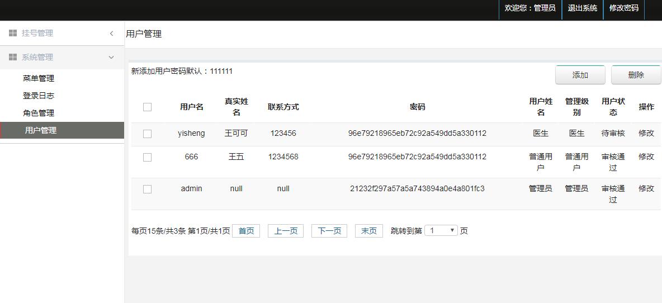Click the 删除 button
The height and width of the screenshot is (303, 662).
point(636,75)
